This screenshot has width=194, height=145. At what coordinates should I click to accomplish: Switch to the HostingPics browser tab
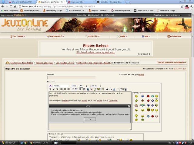(111, 2)
